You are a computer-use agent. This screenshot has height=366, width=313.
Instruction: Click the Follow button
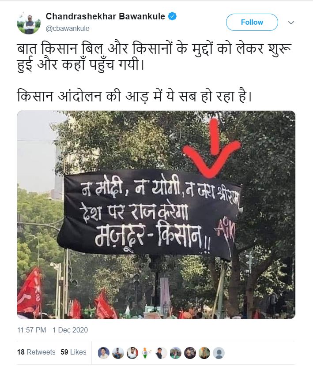coord(252,22)
